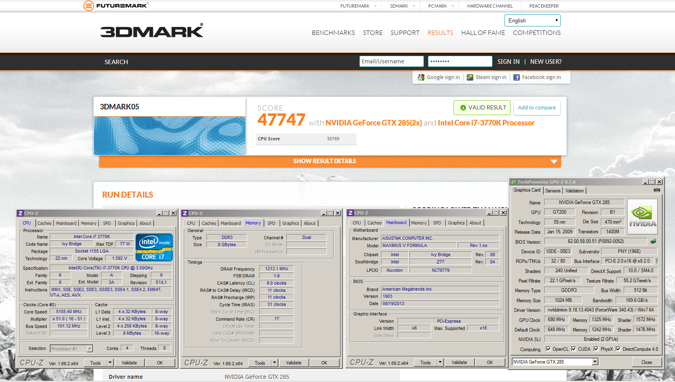Viewport: 675px width, 382px height.
Task: Open HARDWARE CHANNEL top link
Action: pyautogui.click(x=490, y=6)
